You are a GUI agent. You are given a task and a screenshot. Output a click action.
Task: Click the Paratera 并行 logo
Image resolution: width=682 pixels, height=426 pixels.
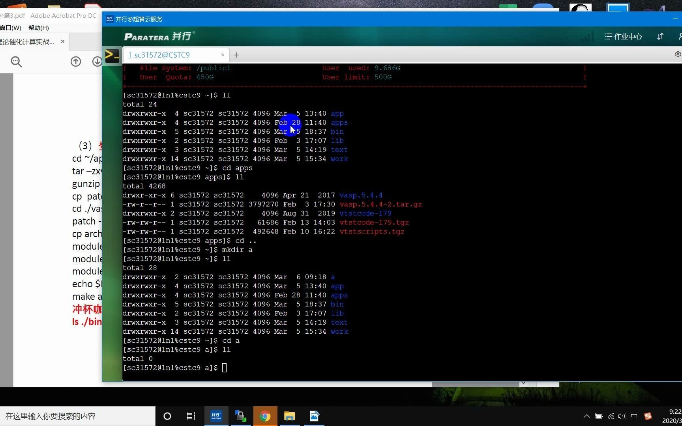159,36
